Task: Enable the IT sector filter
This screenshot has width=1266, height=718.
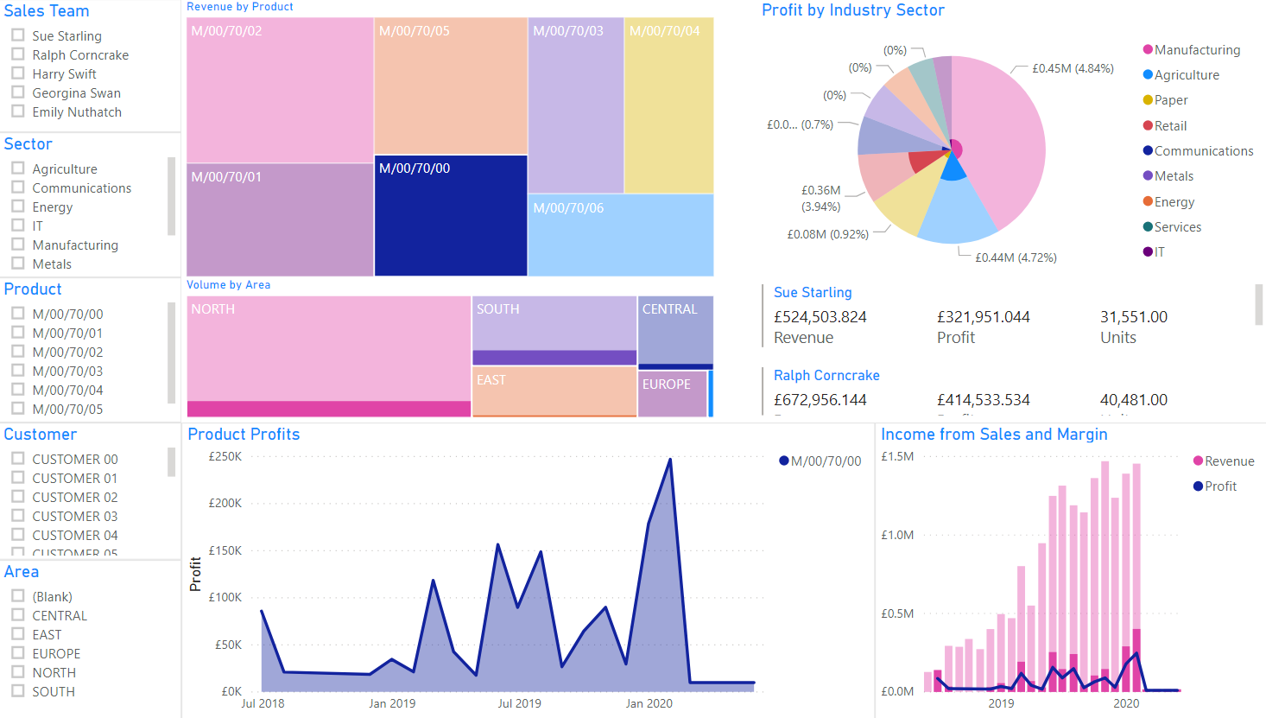Action: coord(17,226)
